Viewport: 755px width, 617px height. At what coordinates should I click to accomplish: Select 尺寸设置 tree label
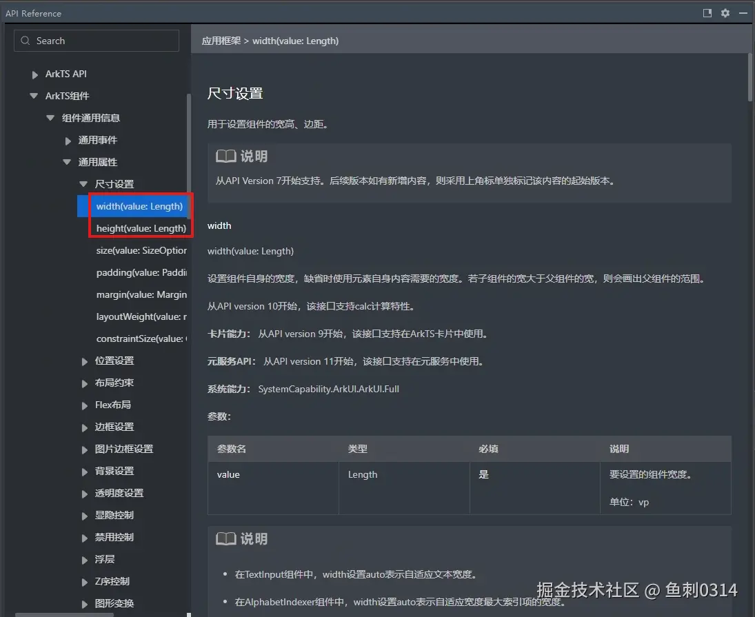(114, 184)
